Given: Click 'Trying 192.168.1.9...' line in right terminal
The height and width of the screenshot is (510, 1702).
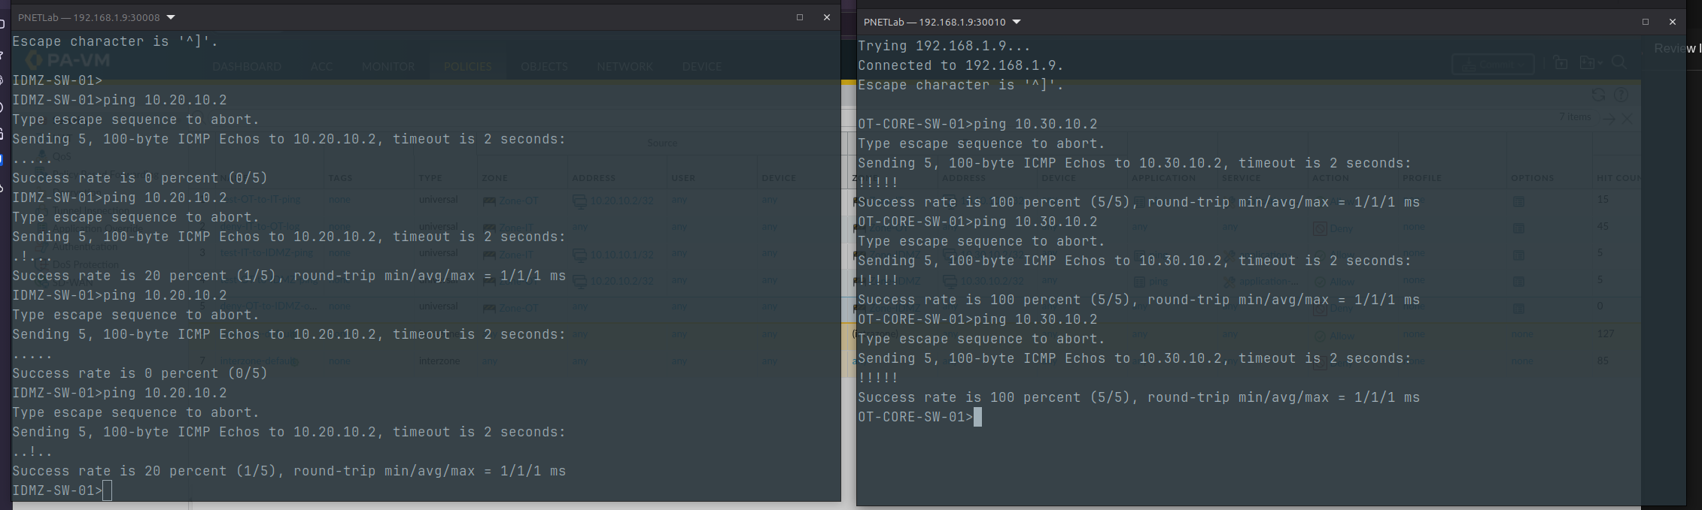Looking at the screenshot, I should coord(944,46).
